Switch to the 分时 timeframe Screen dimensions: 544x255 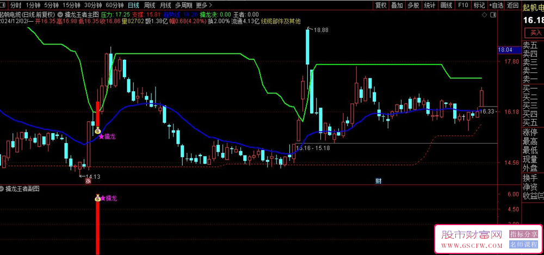(16, 5)
